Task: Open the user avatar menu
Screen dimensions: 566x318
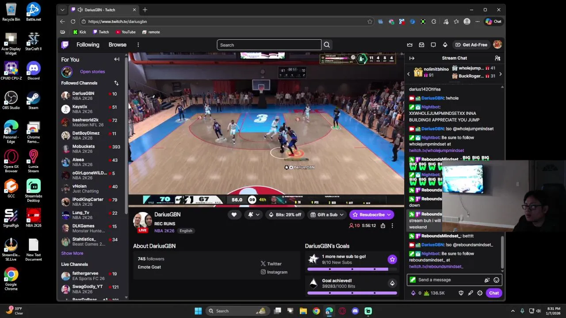Action: [x=497, y=45]
